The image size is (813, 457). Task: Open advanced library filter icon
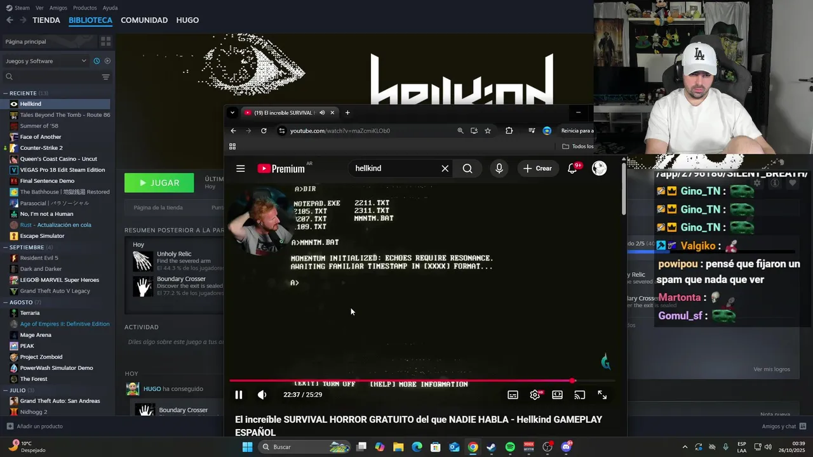[x=105, y=77]
